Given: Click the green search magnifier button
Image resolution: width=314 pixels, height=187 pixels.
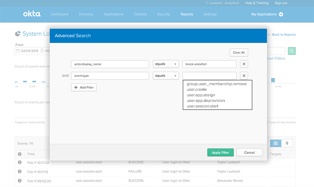Looking at the screenshot, I should click(x=292, y=51).
